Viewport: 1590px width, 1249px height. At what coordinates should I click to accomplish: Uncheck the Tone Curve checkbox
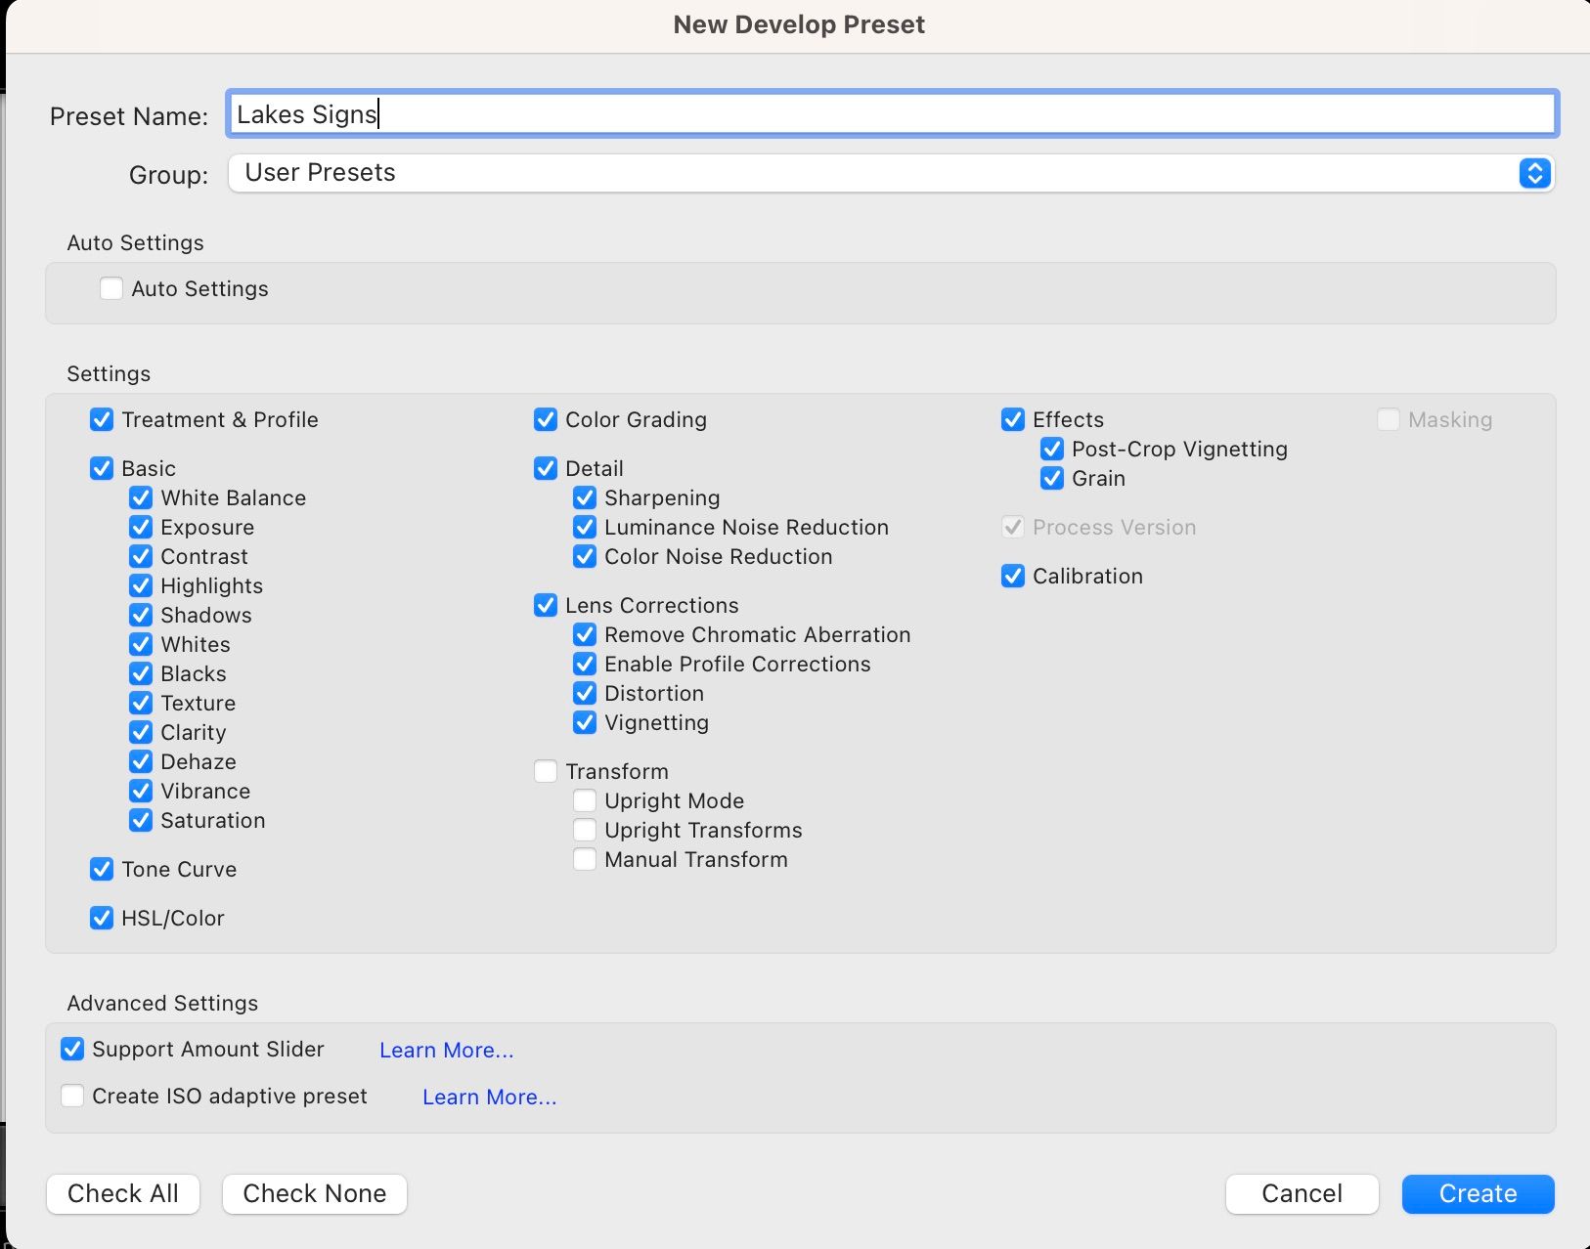pos(102,870)
